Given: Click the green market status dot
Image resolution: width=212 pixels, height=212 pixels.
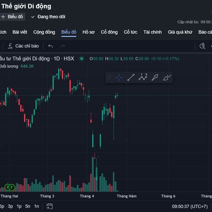Looking at the screenshot, I should coord(82,59).
